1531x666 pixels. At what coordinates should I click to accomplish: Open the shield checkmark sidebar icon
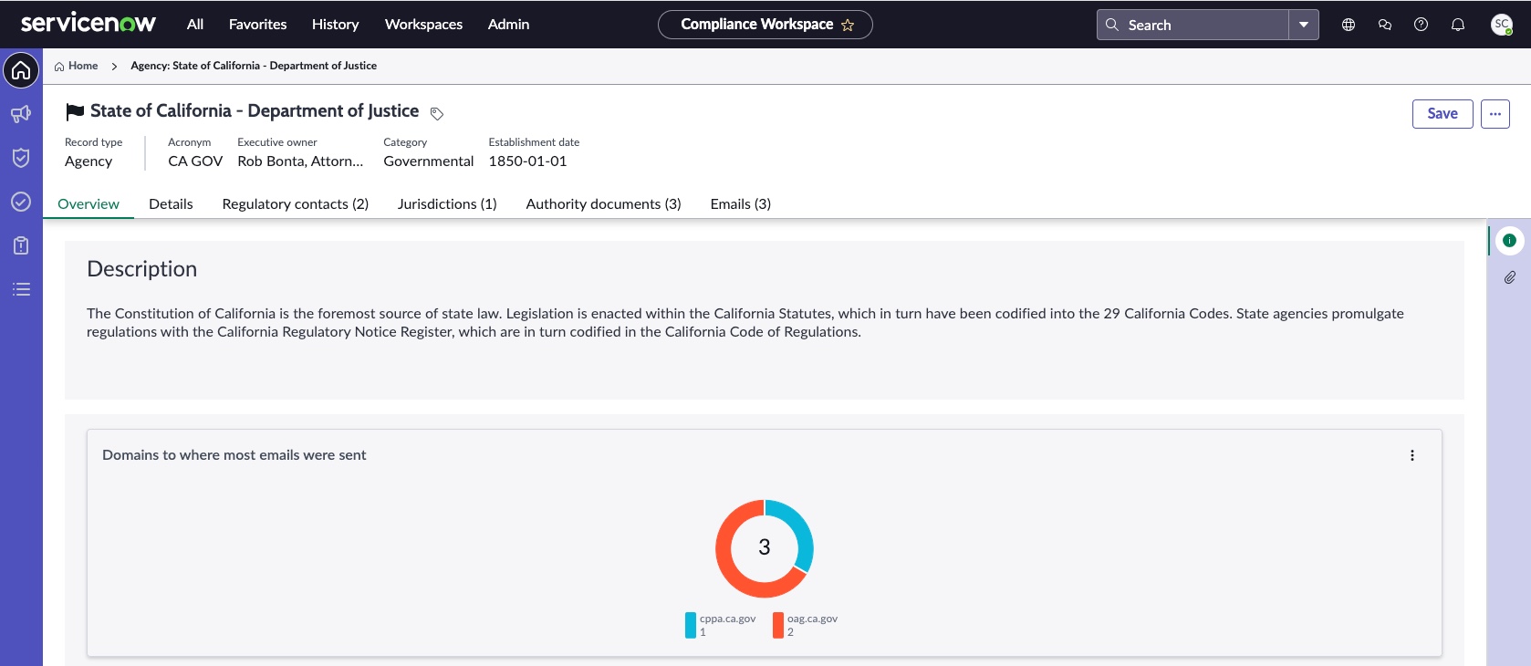point(21,158)
